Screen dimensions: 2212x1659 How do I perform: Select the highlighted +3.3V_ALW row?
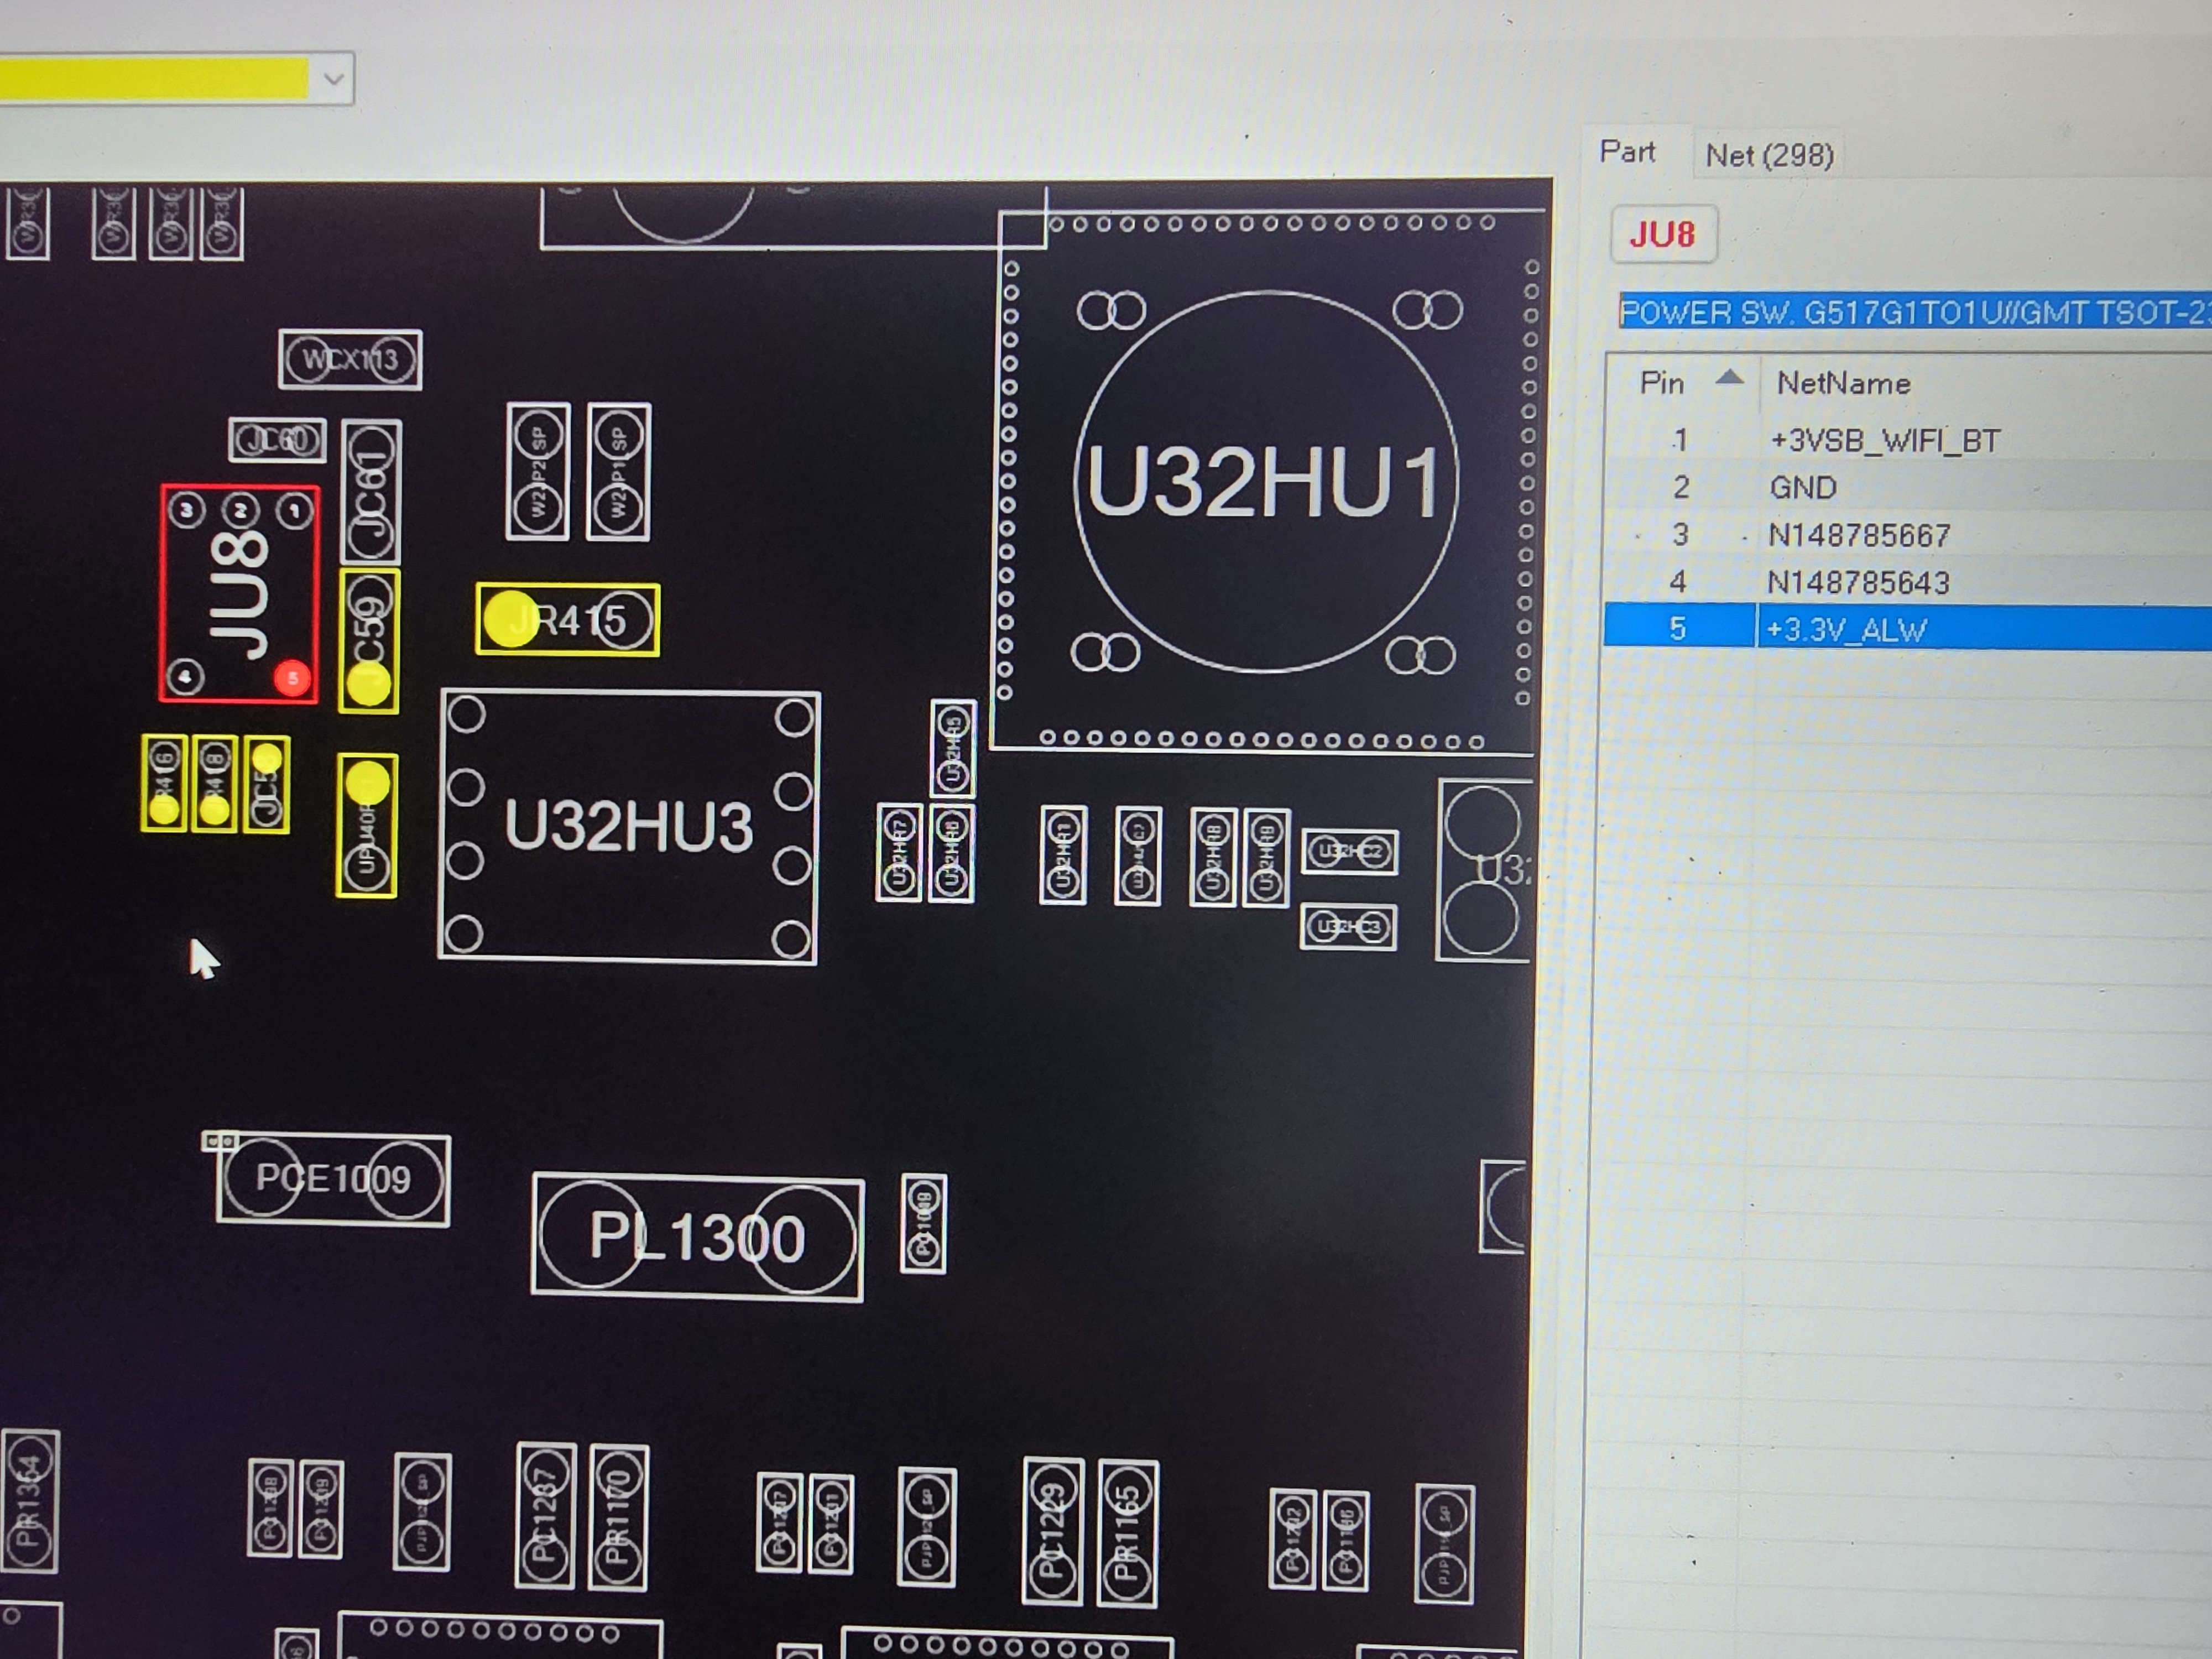(1846, 629)
